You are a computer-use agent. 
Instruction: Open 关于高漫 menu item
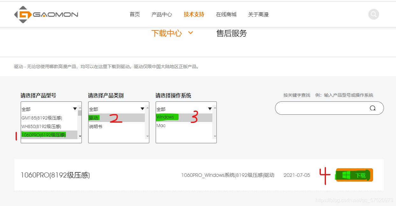click(258, 14)
